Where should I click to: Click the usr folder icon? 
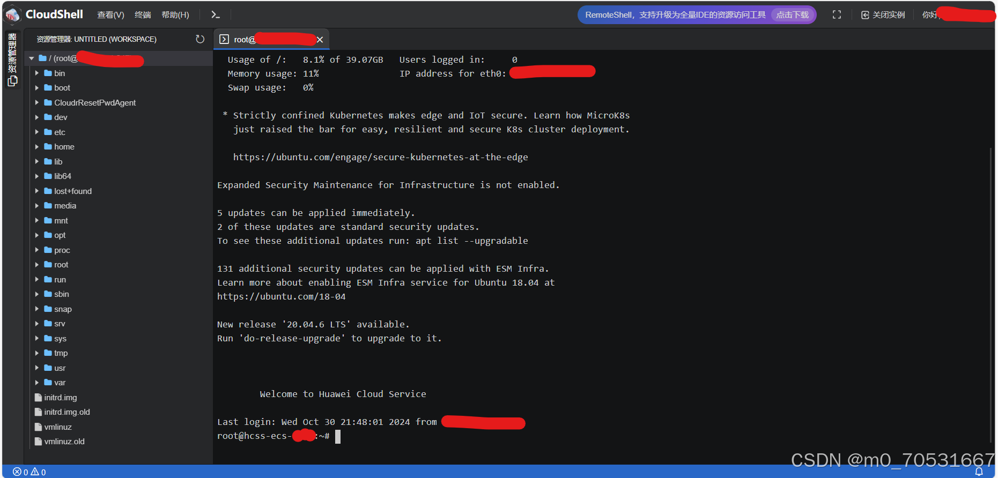tap(48, 368)
